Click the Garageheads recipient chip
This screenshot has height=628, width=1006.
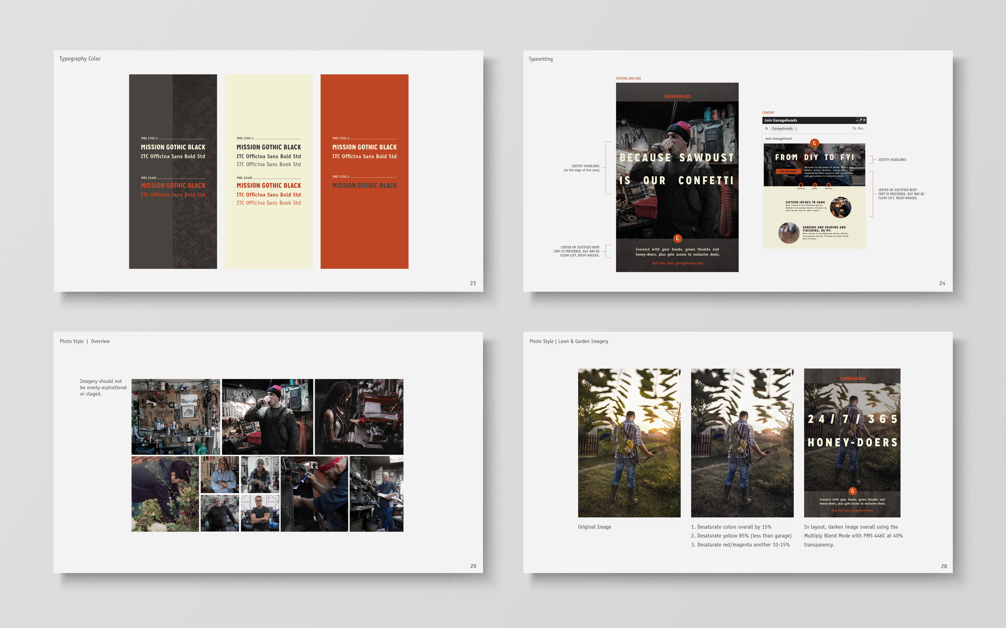[783, 129]
